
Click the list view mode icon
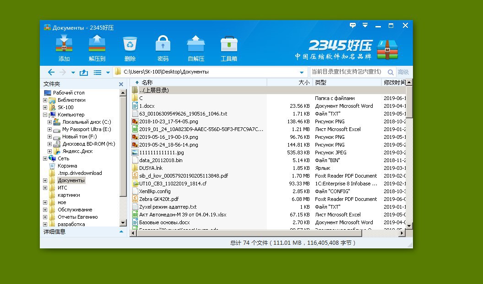point(98,73)
